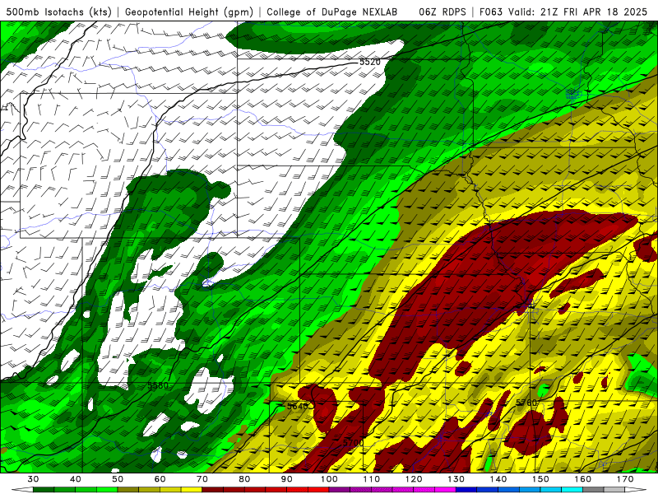Select the dark blue 130-135 kt legend swatch
The height and width of the screenshot is (494, 658).
coord(466,490)
